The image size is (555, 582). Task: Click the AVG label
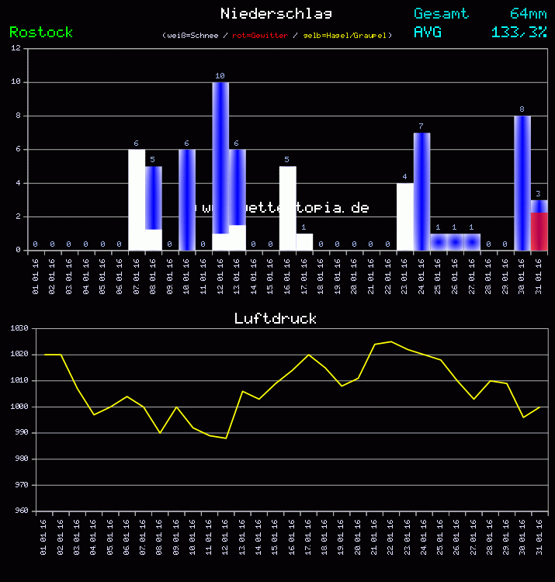pyautogui.click(x=428, y=32)
